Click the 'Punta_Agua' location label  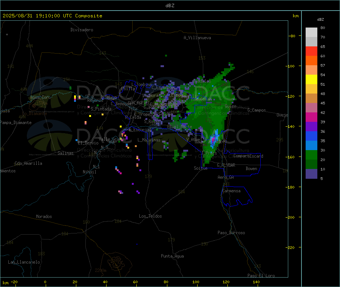click(x=172, y=256)
